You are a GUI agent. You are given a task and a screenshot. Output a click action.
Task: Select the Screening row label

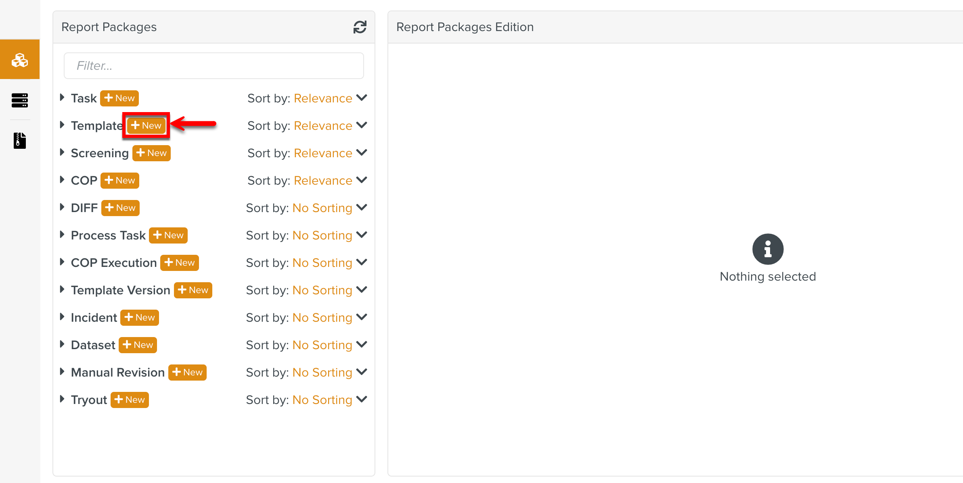coord(100,153)
